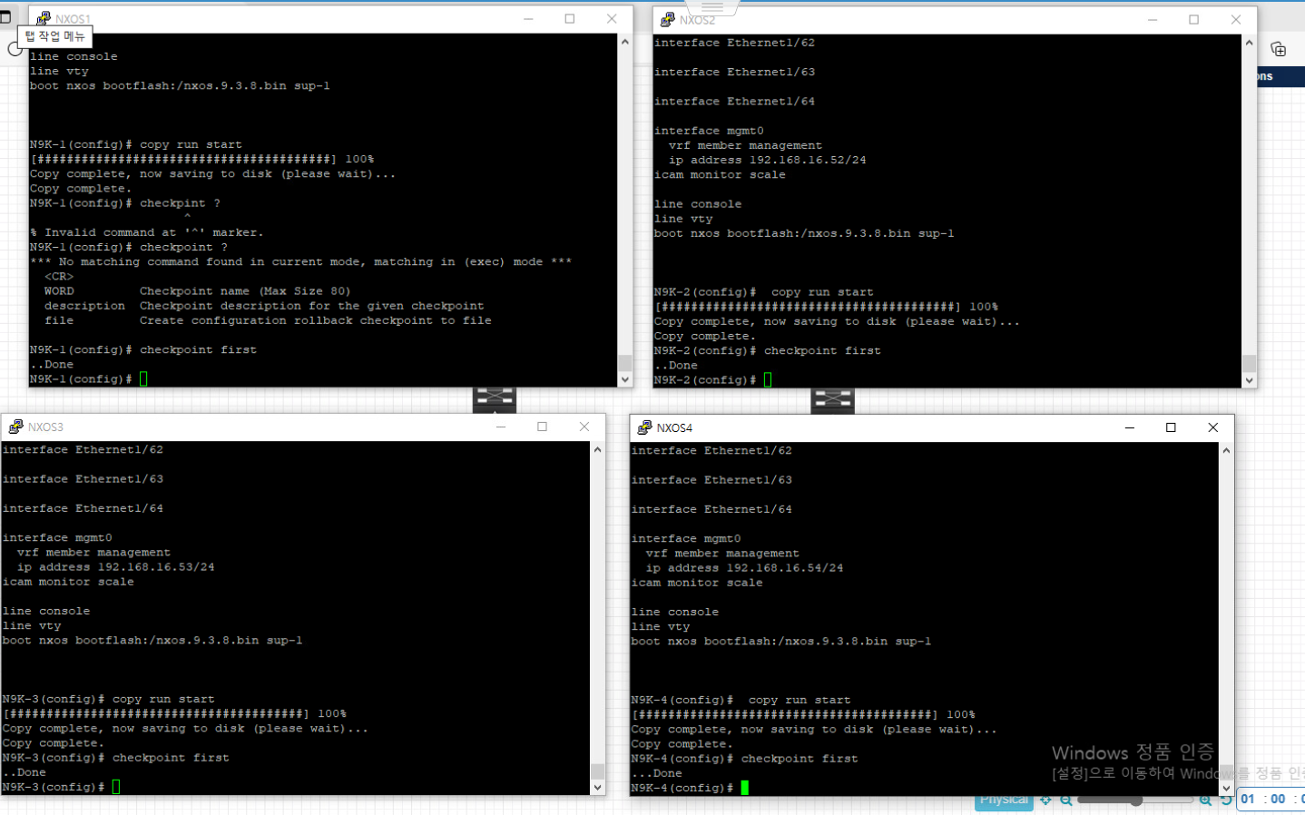Click the 00 minutes timer field
The height and width of the screenshot is (815, 1305).
point(1278,799)
